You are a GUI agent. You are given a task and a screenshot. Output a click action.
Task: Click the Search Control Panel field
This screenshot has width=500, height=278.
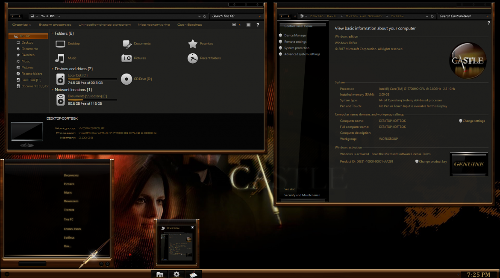pyautogui.click(x=464, y=16)
